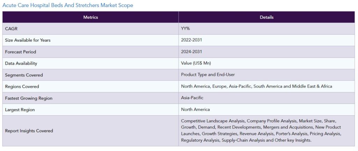Click the Value (US$ Mn) cell
This screenshot has width=358, height=151.
pyautogui.click(x=196, y=63)
